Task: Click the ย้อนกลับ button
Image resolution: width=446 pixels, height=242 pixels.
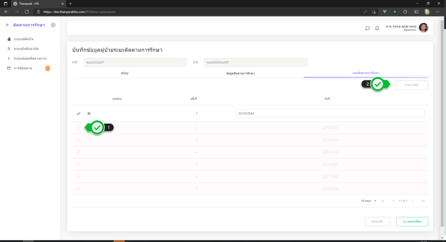Action: coord(378,222)
